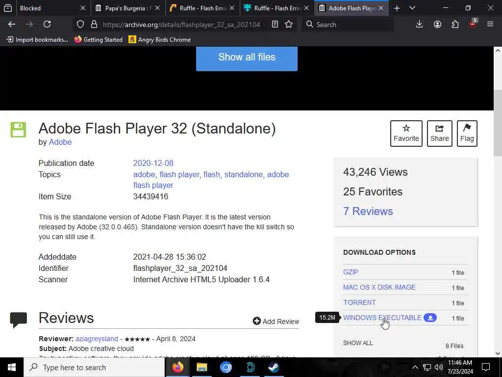Viewport: 502px width, 377px height.
Task: Expand the list all tabs chevron
Action: pyautogui.click(x=412, y=8)
